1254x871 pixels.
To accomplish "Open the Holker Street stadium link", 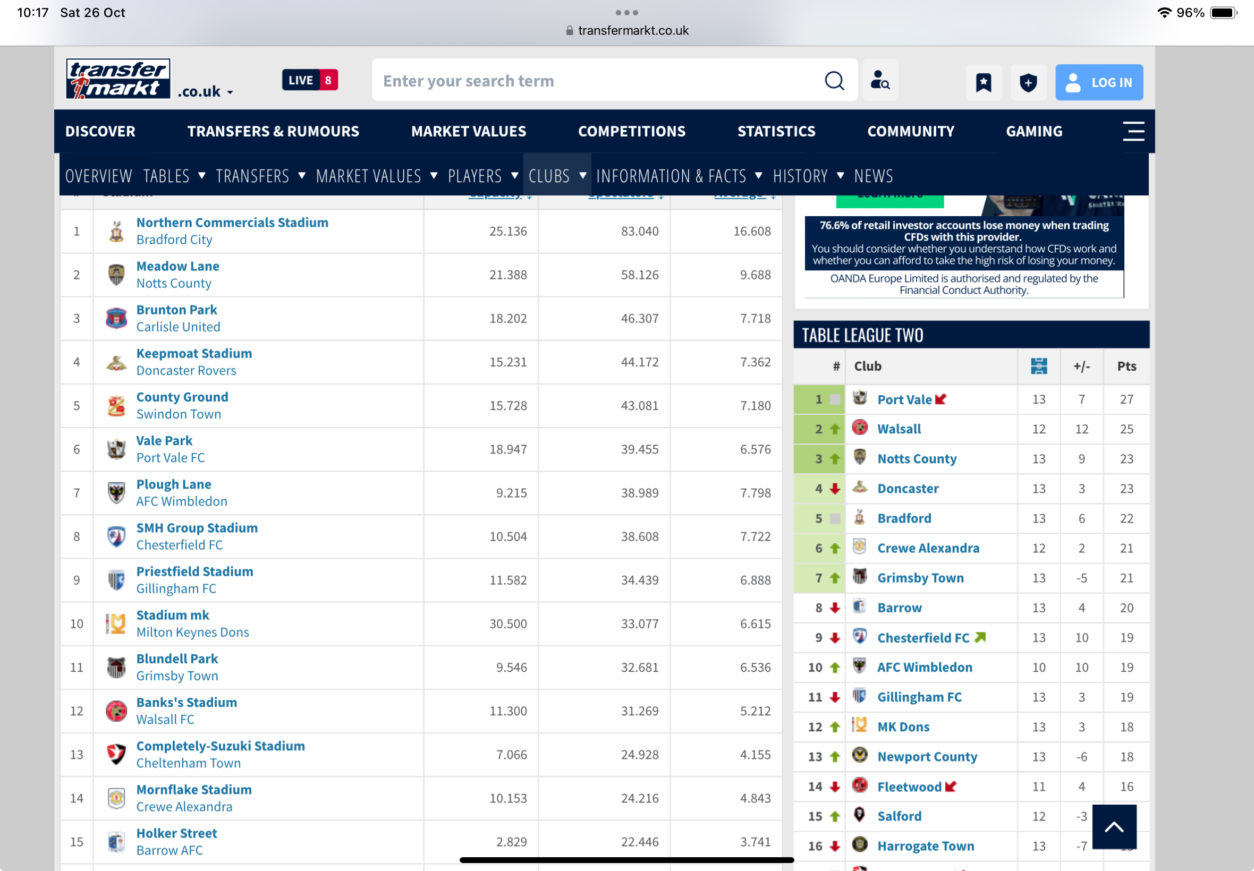I will (x=176, y=833).
